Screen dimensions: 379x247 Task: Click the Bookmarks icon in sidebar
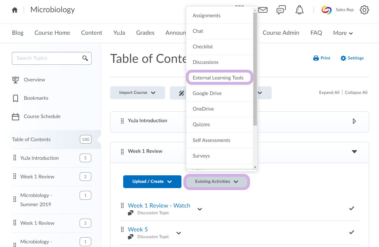[x=16, y=98]
